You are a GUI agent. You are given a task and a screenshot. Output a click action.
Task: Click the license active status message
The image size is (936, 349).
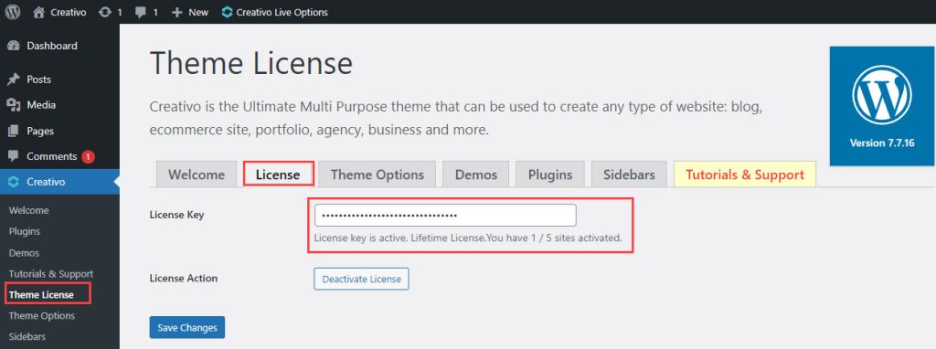coord(468,238)
